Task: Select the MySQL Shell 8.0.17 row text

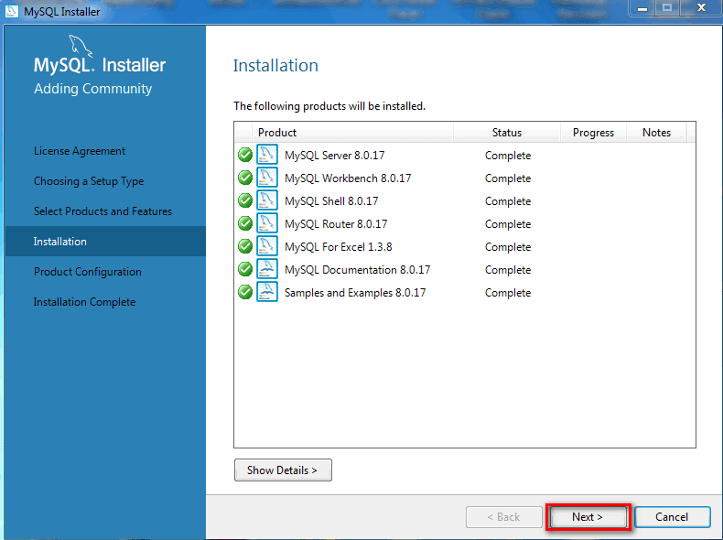Action: [x=331, y=201]
